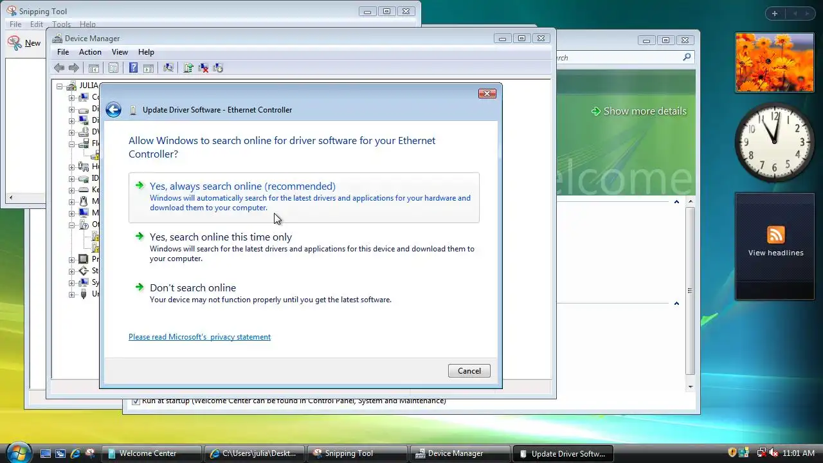This screenshot has height=463, width=823.
Task: Click the Switch between windows quick launch icon
Action: (x=60, y=453)
